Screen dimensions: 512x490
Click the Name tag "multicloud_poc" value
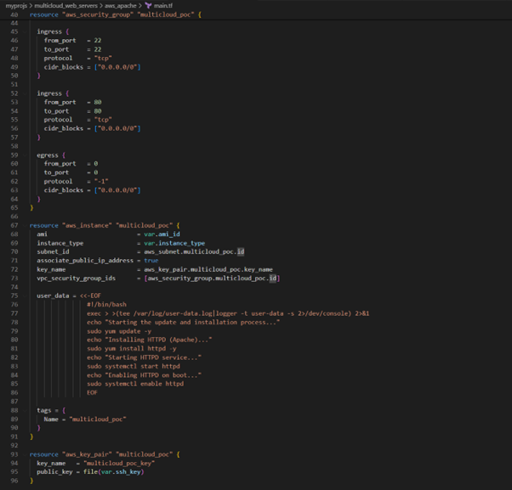[97, 419]
